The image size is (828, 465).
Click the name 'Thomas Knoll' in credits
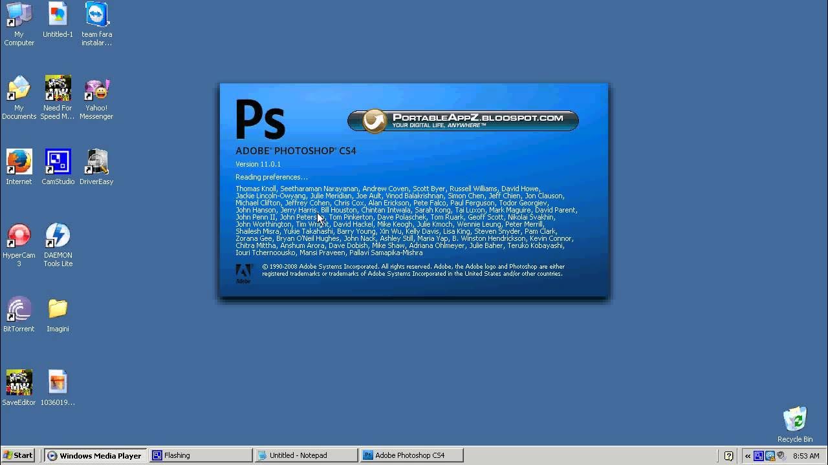click(x=256, y=189)
